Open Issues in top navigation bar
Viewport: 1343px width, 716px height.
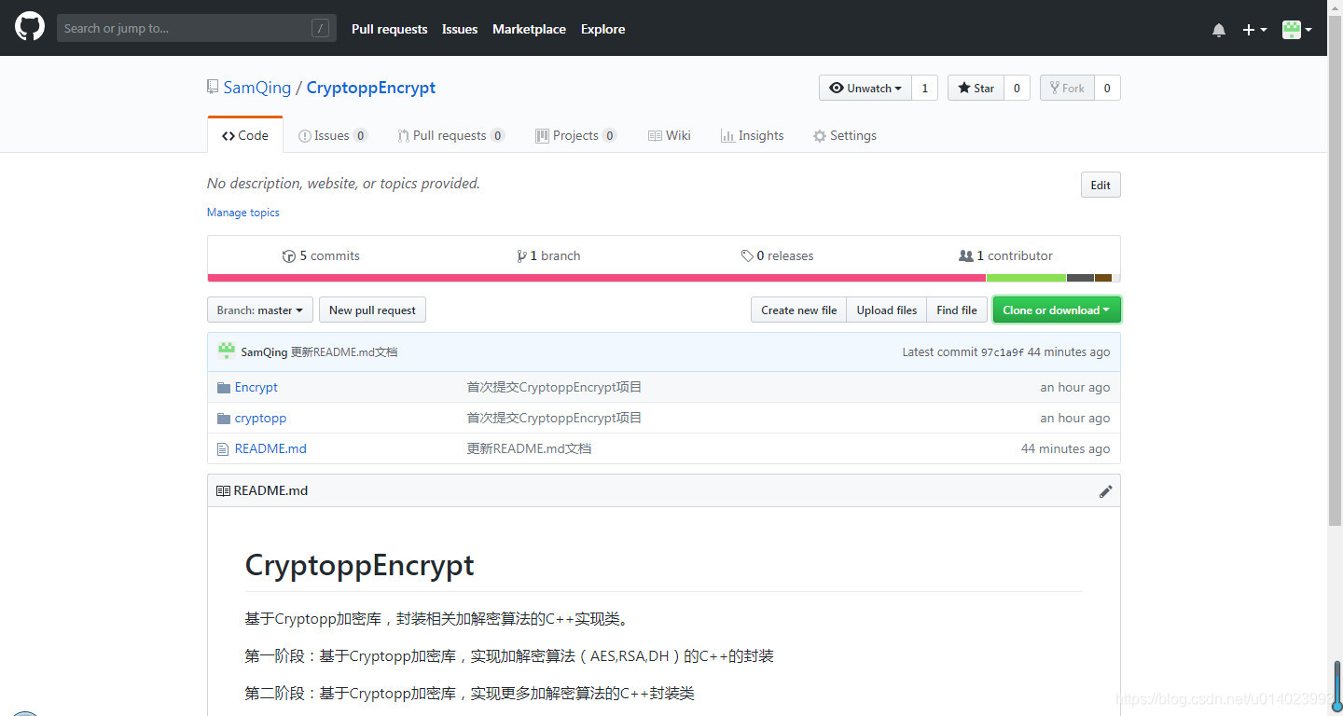tap(459, 29)
